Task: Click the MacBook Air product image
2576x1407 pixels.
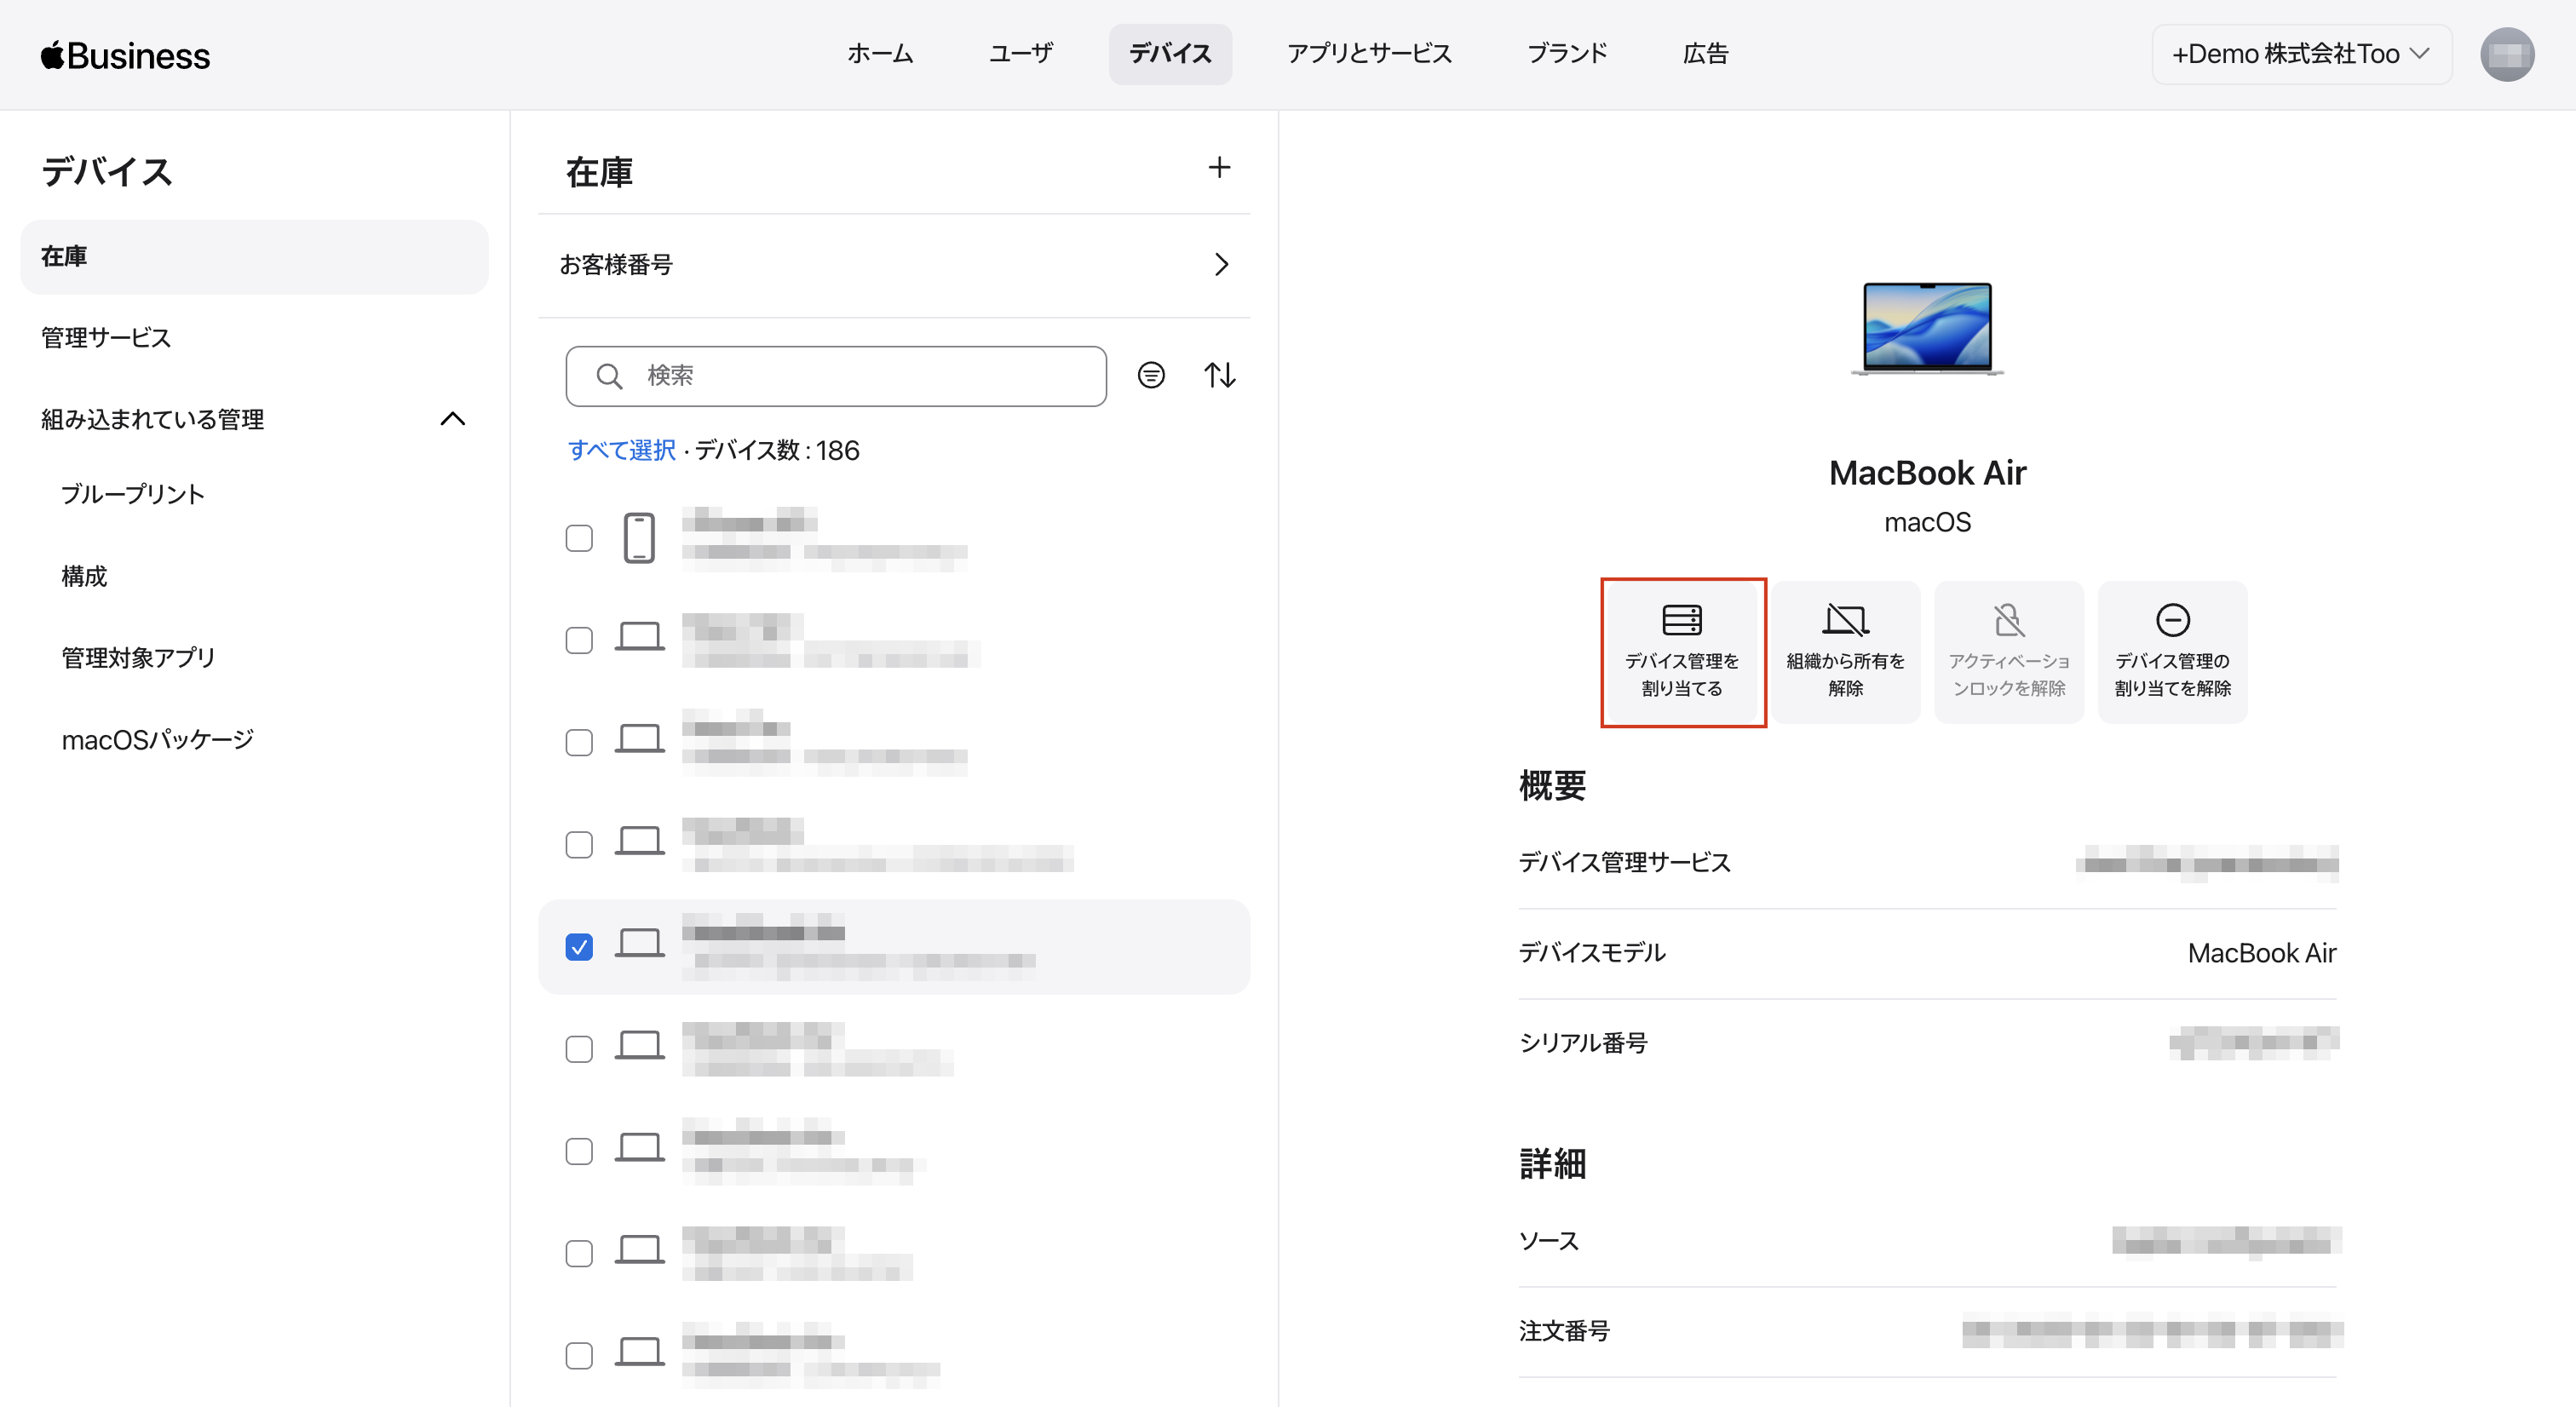Action: [x=1927, y=329]
